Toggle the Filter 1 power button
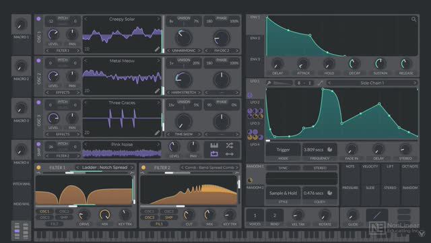The image size is (431, 243). click(38, 168)
